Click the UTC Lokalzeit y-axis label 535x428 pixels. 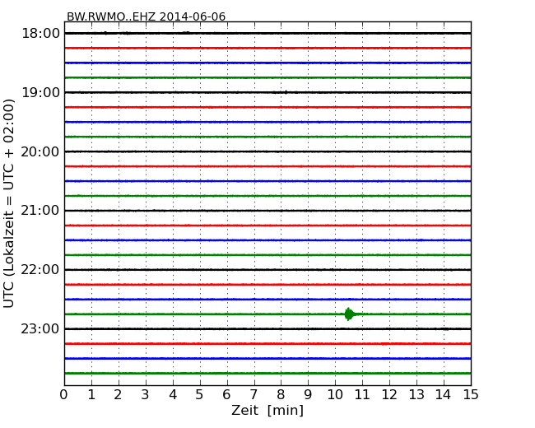(x=9, y=203)
